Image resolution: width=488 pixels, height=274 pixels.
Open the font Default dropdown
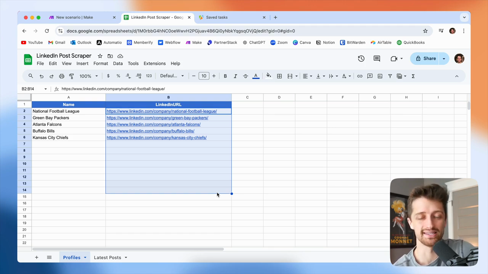point(172,76)
